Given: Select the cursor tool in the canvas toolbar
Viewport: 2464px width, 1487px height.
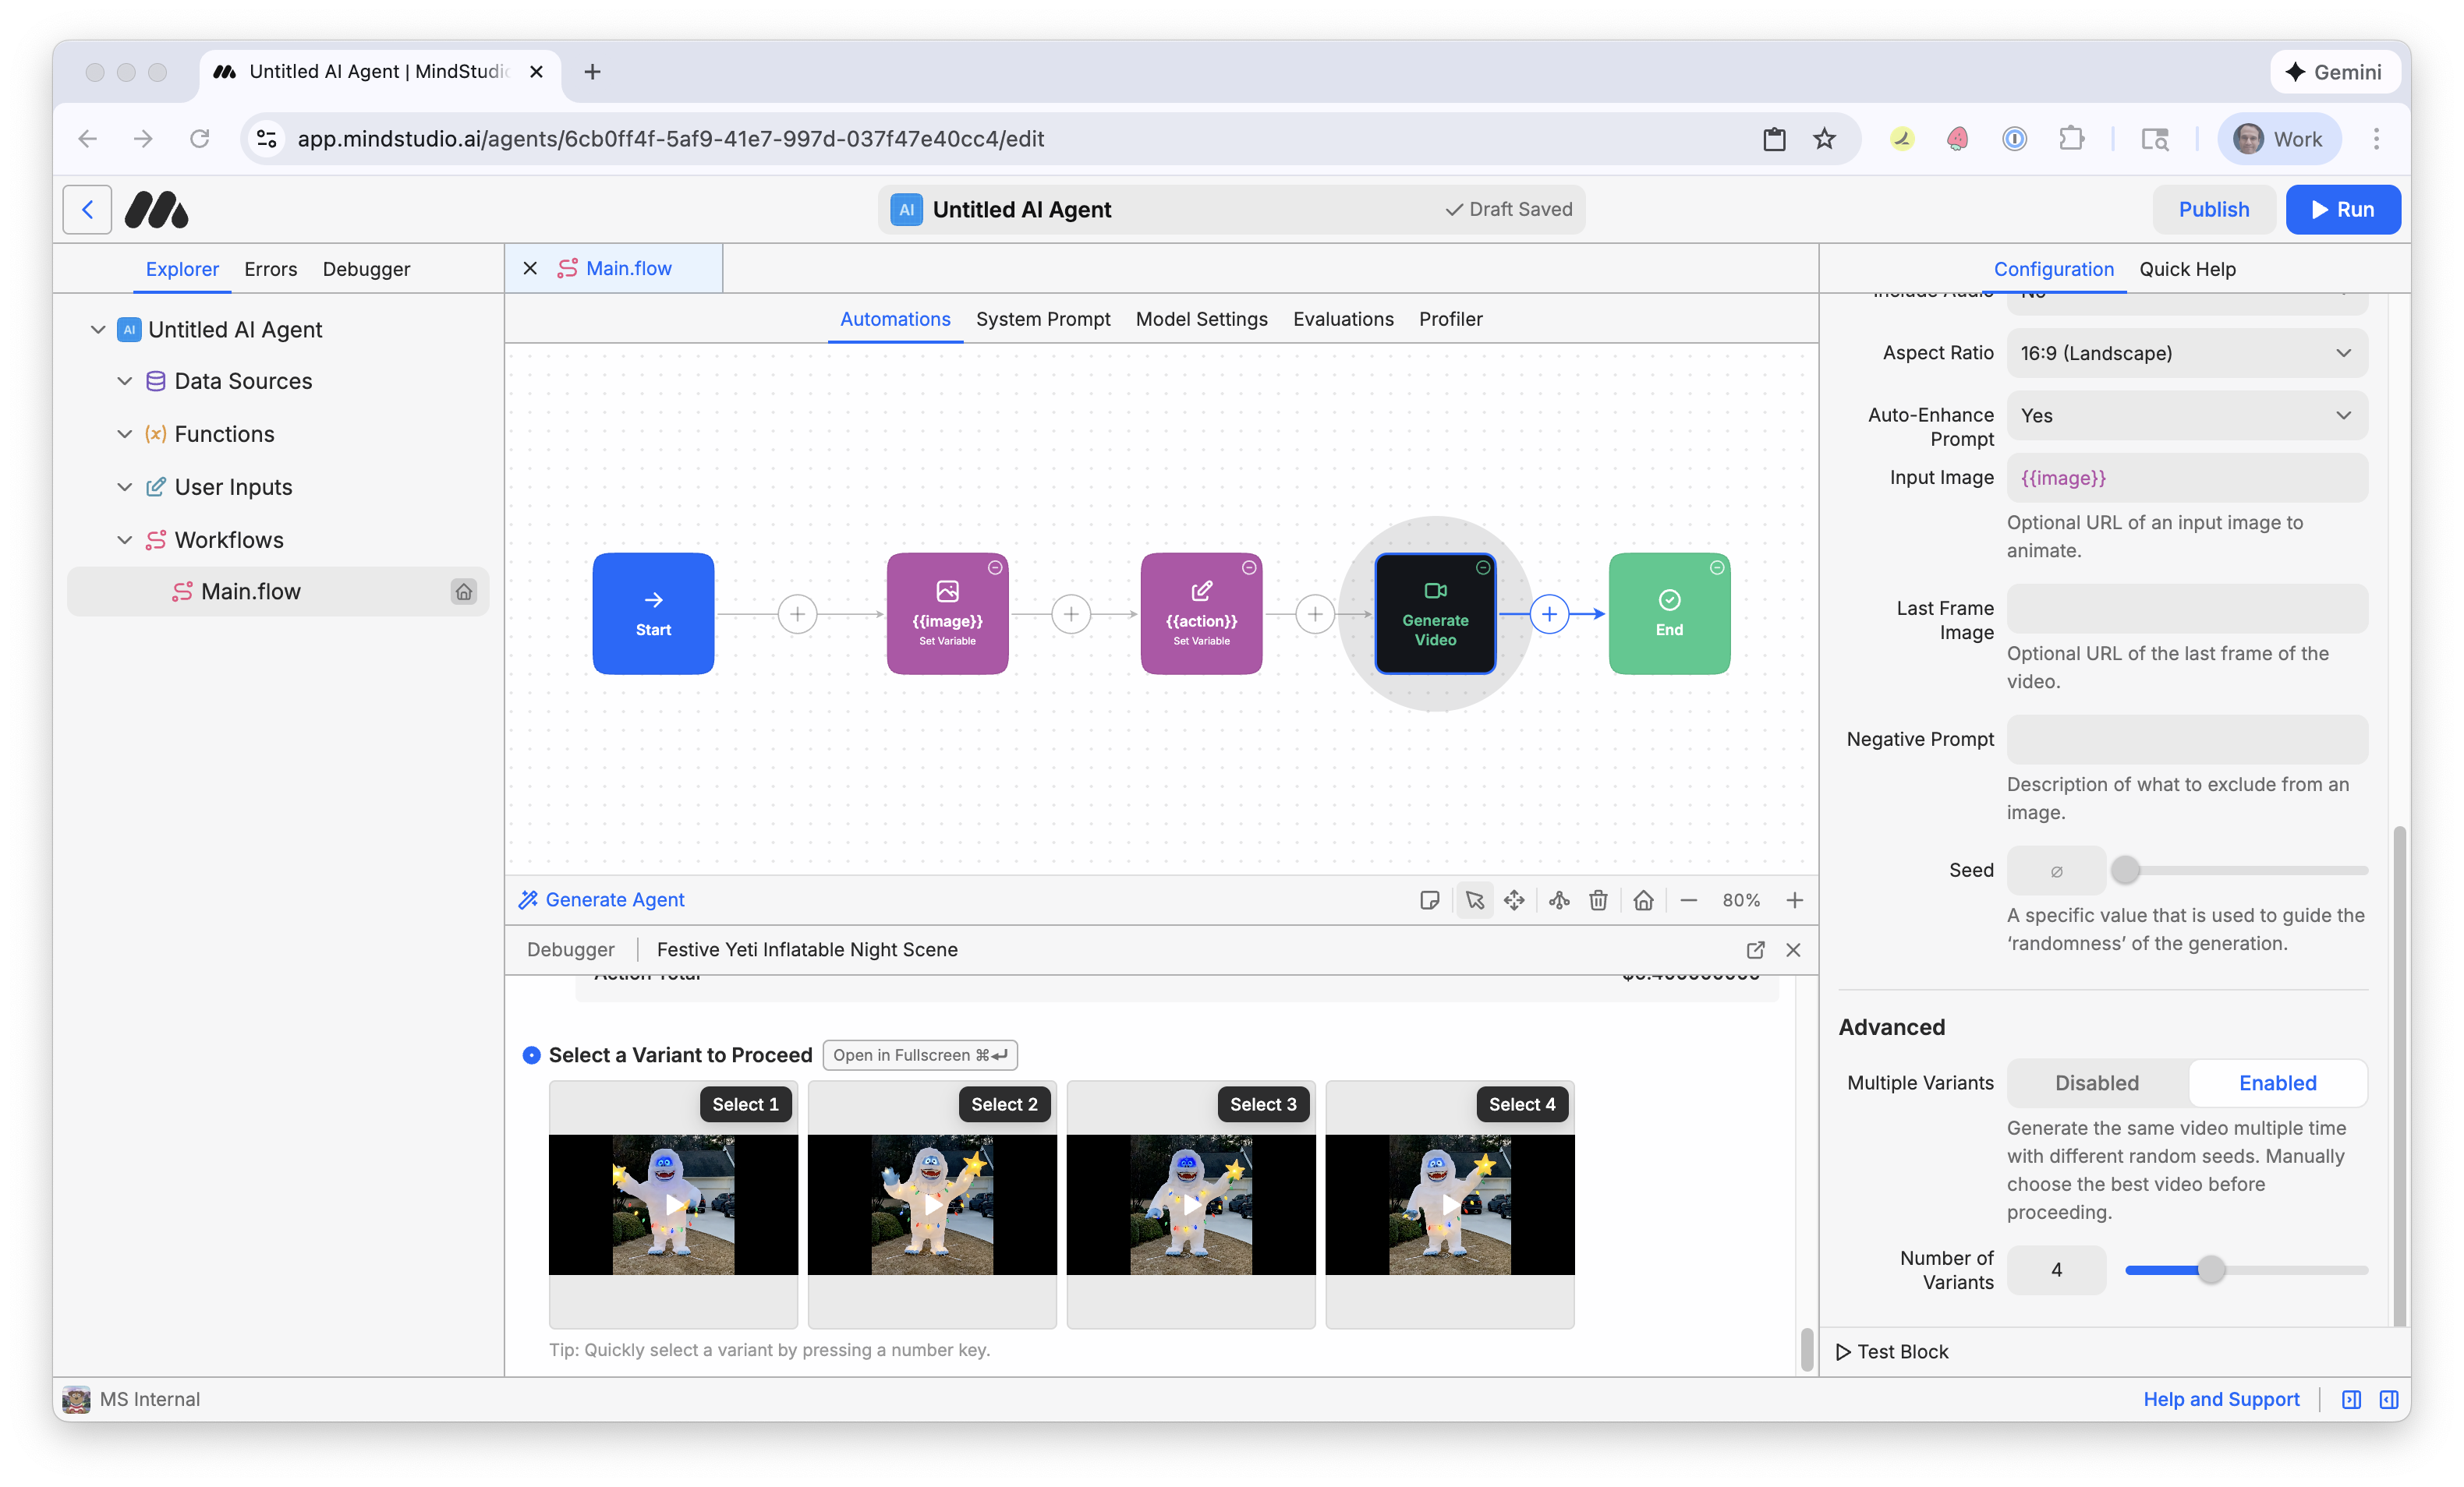Looking at the screenshot, I should [1474, 899].
